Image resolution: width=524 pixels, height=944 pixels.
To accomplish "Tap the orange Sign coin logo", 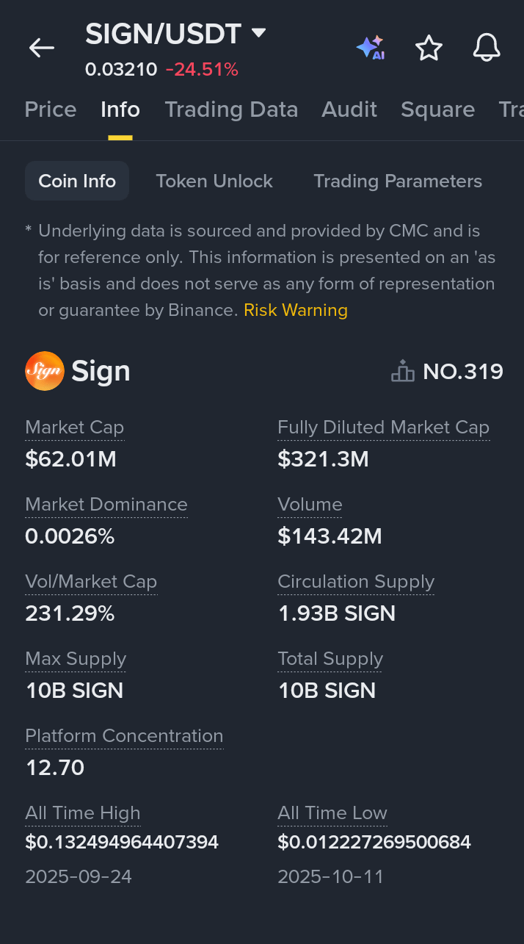I will click(44, 371).
